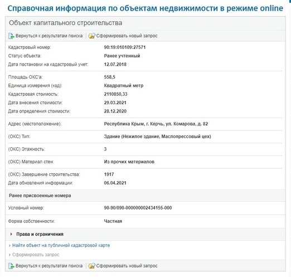Click the grey chevron before 'Сформировать запрос'

pyautogui.click(x=9, y=255)
